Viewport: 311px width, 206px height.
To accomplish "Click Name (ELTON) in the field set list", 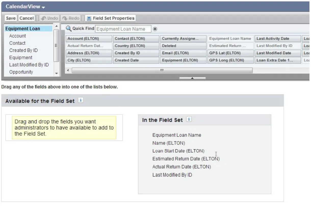I will (x=169, y=143).
